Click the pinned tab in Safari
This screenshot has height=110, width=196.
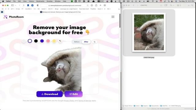coord(2,12)
